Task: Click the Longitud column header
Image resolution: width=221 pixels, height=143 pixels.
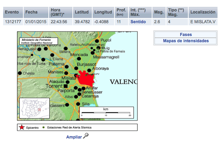Action: pyautogui.click(x=103, y=12)
